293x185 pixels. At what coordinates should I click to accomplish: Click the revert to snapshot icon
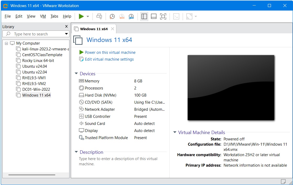click(122, 17)
